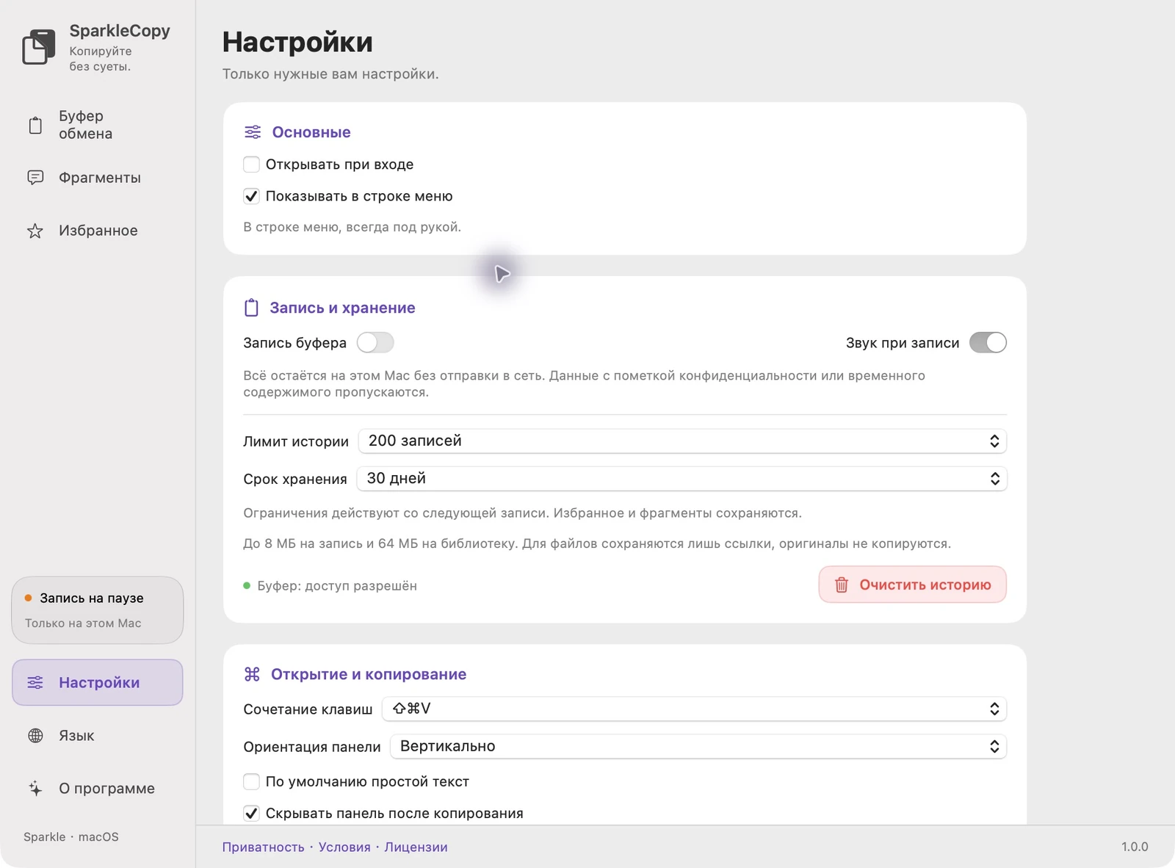Uncheck Показывать в строке меню
The height and width of the screenshot is (868, 1175).
click(x=251, y=196)
